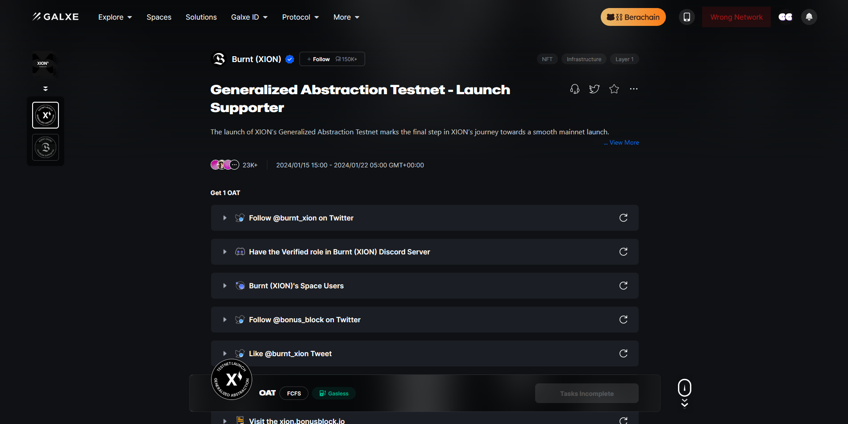
Task: Expand Burnt (XION)'s Space Users task
Action: [x=225, y=286]
